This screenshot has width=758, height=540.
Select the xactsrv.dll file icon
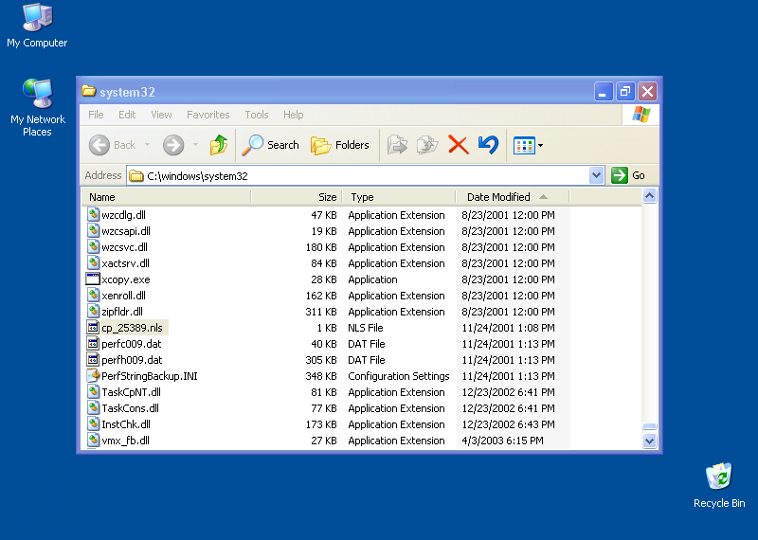[x=93, y=263]
